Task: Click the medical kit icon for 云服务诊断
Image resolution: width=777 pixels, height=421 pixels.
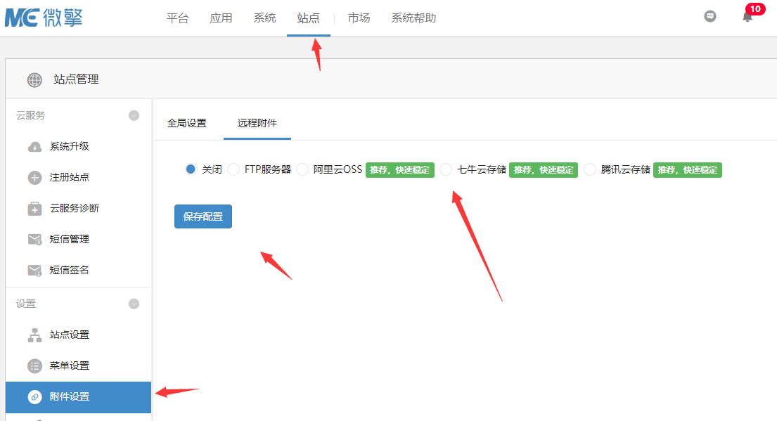Action: (x=34, y=209)
